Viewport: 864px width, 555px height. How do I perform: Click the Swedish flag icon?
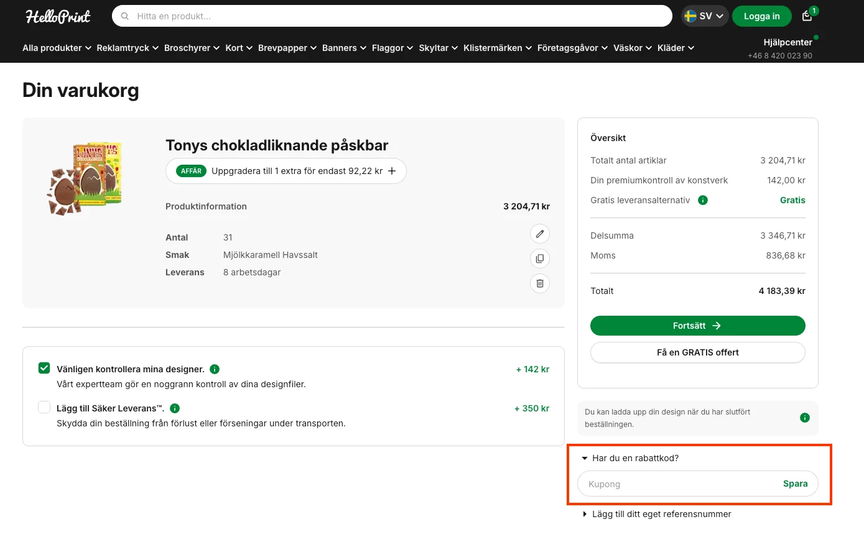[x=690, y=16]
